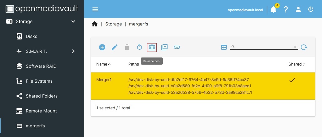Image resolution: width=322 pixels, height=137 pixels.
Task: Click the Balance pool scales icon
Action: pos(152,47)
